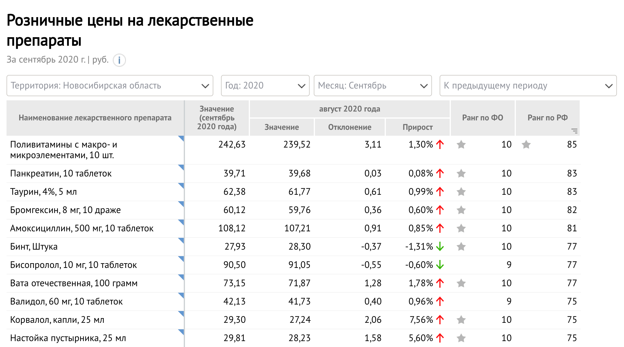Click the star icon in Панкреатин row
Screen dimensions: 624x347
click(461, 173)
